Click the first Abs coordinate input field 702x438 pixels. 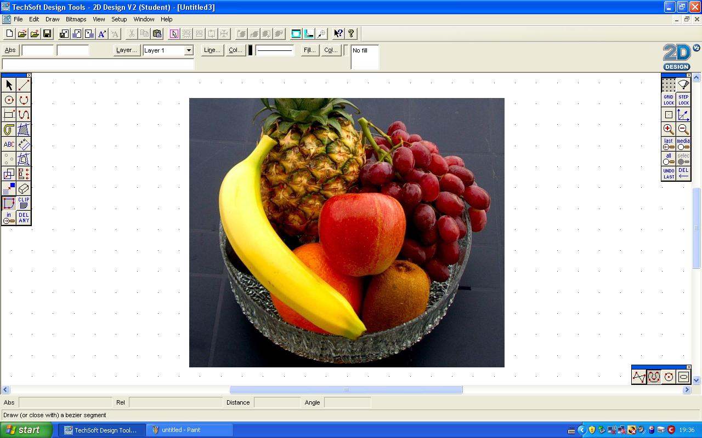tap(38, 50)
